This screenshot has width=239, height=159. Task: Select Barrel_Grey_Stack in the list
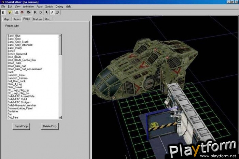18,42
